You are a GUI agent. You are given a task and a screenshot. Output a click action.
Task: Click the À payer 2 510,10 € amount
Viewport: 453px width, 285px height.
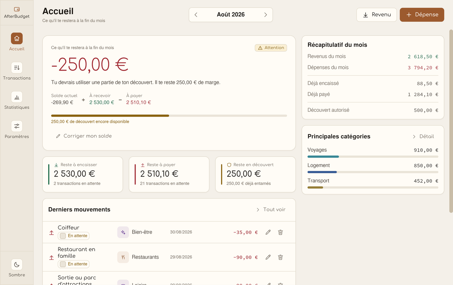(x=138, y=102)
